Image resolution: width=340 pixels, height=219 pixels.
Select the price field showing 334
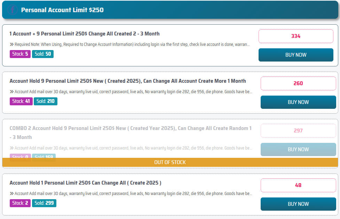coord(295,36)
